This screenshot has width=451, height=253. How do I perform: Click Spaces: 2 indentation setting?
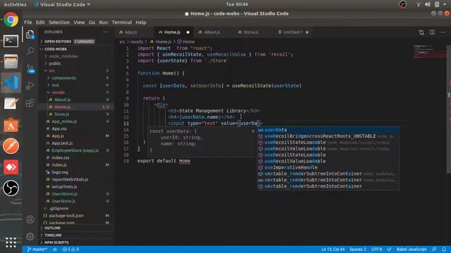(358, 249)
